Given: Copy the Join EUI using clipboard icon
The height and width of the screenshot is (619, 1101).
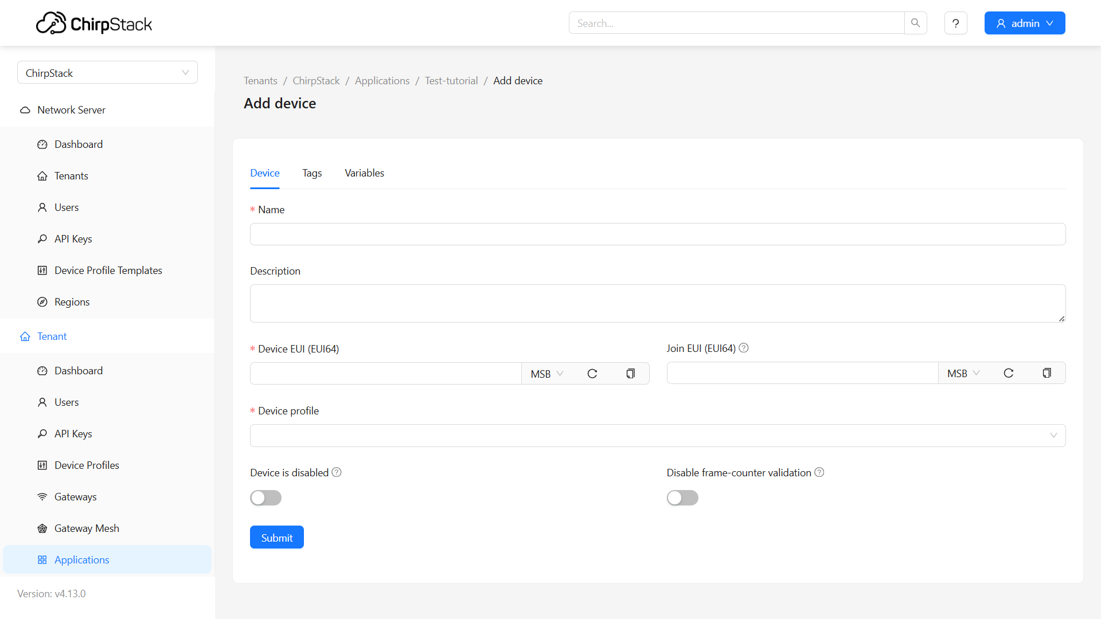Looking at the screenshot, I should [1047, 373].
